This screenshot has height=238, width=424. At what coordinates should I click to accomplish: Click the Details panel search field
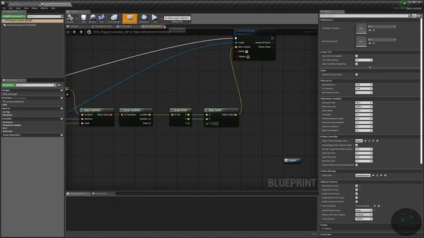tap(365, 16)
